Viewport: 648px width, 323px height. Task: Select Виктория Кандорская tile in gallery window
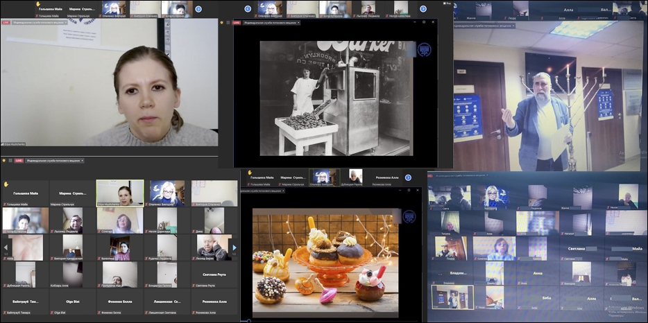73,248
